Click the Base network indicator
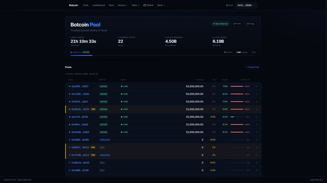 (230, 5)
